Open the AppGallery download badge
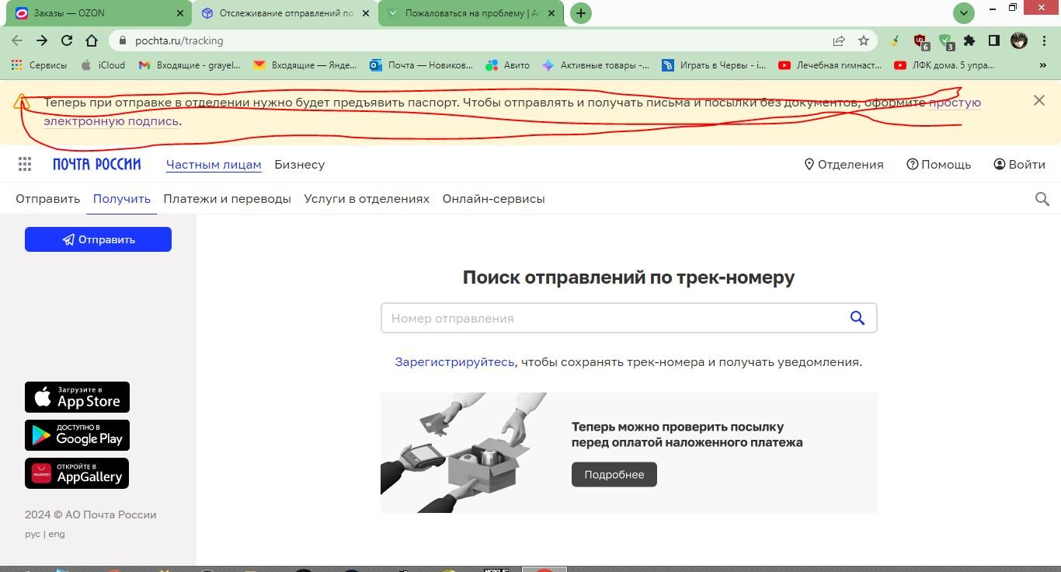The image size is (1061, 572). click(76, 473)
